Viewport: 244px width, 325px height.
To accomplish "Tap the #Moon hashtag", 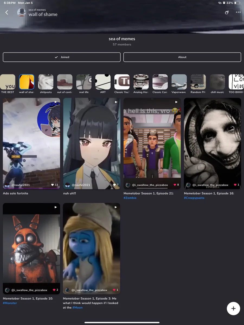I will (x=78, y=308).
